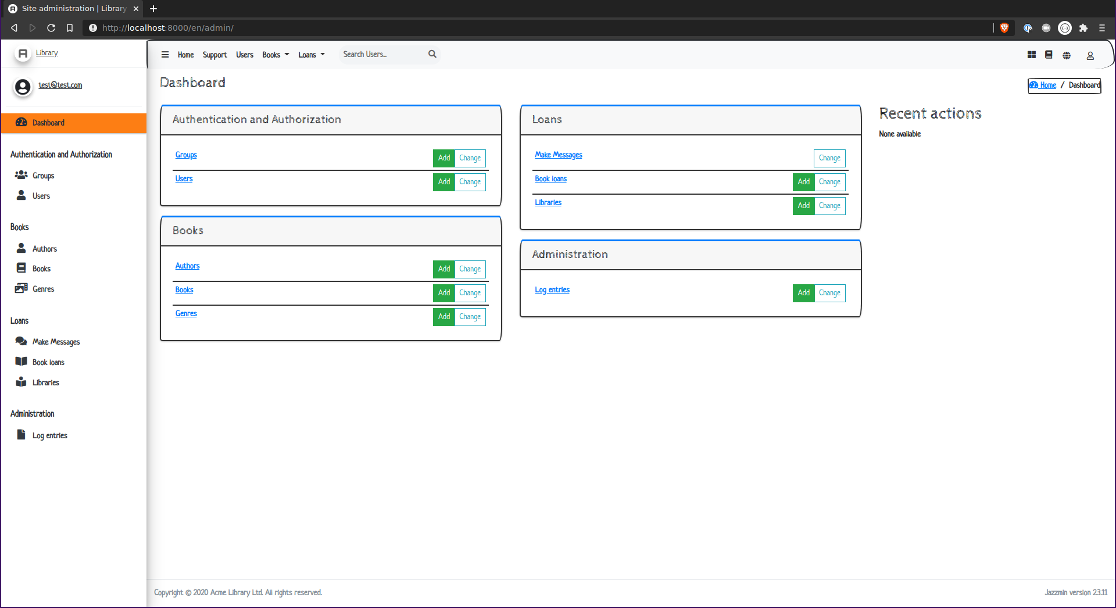
Task: Click Add button for Genres
Action: point(444,317)
